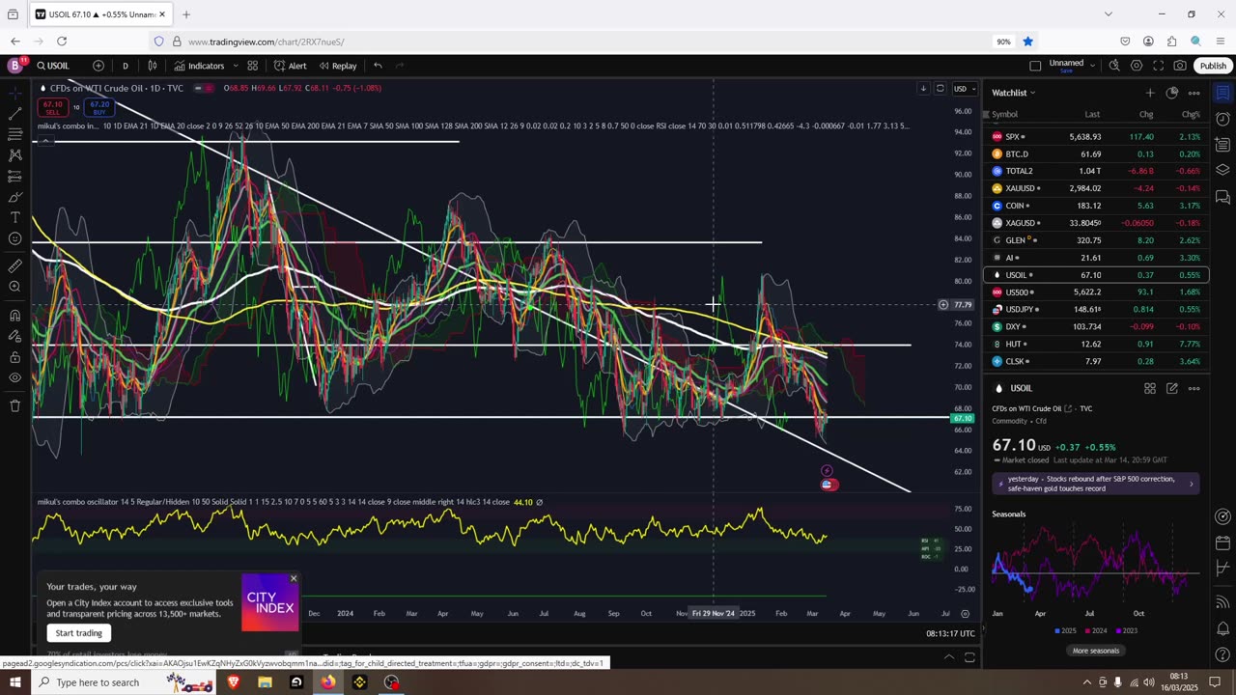Toggle lock all drawing tools
1236x695 pixels.
click(x=14, y=357)
